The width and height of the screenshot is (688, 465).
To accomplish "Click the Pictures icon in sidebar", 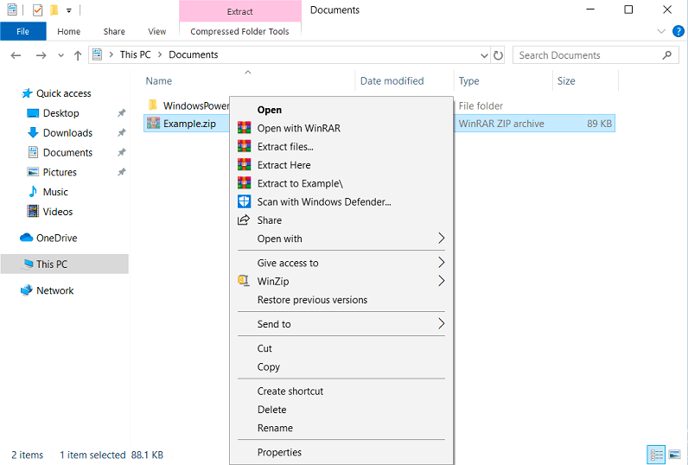I will [33, 172].
